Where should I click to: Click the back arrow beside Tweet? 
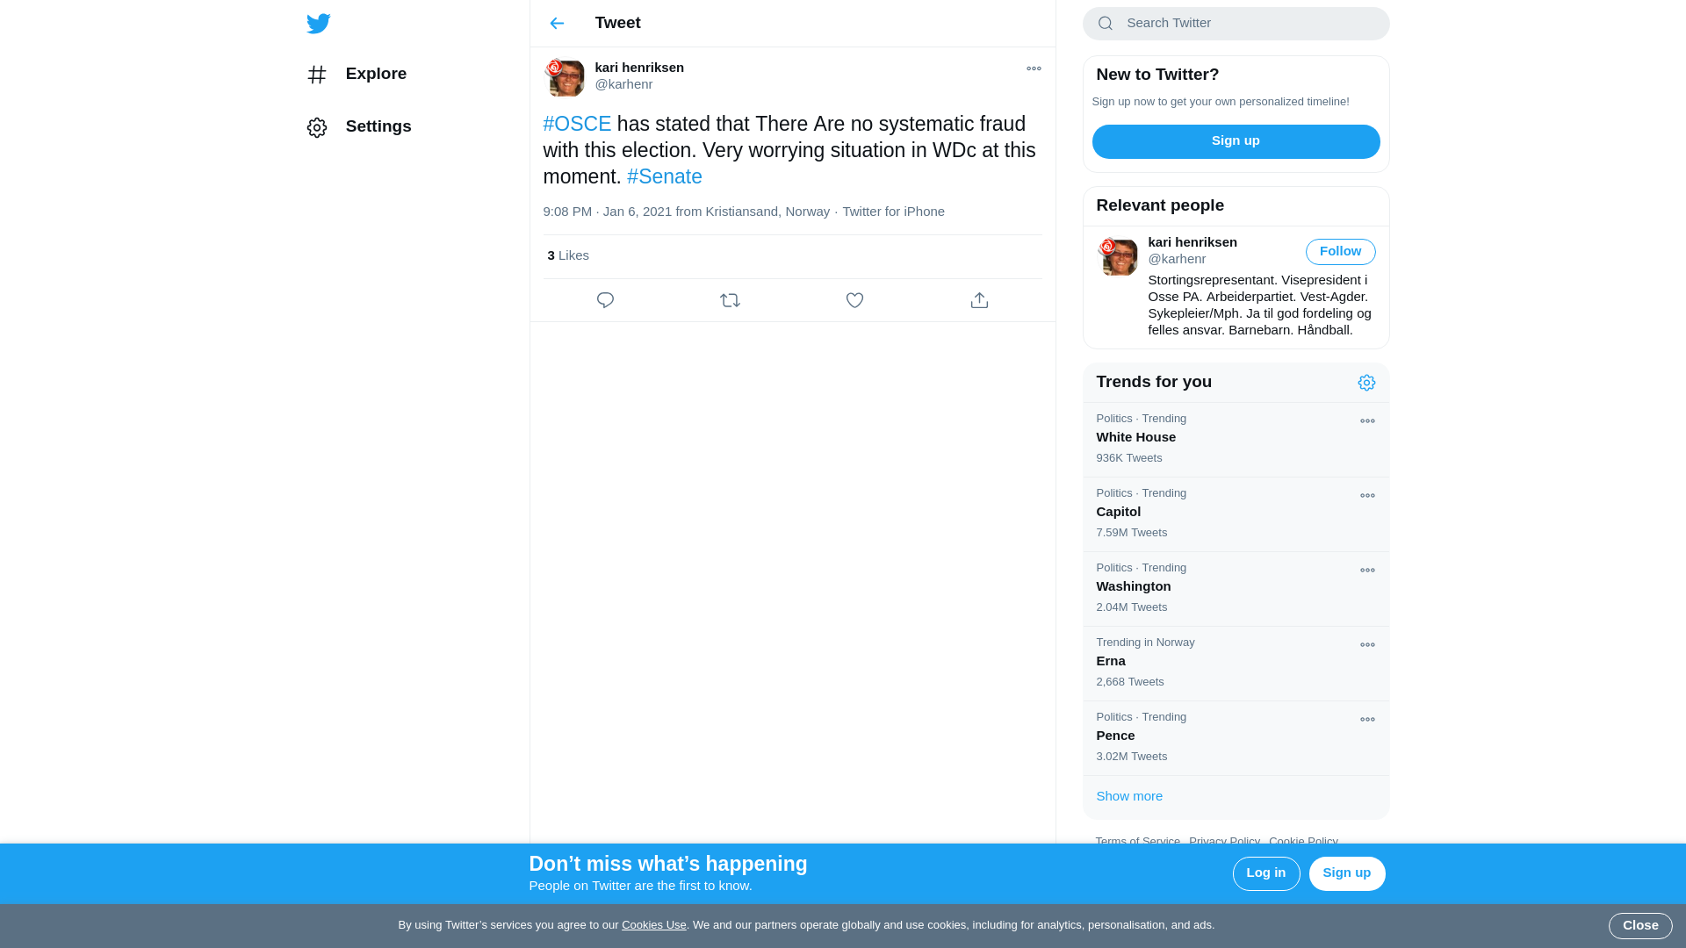coord(557,24)
